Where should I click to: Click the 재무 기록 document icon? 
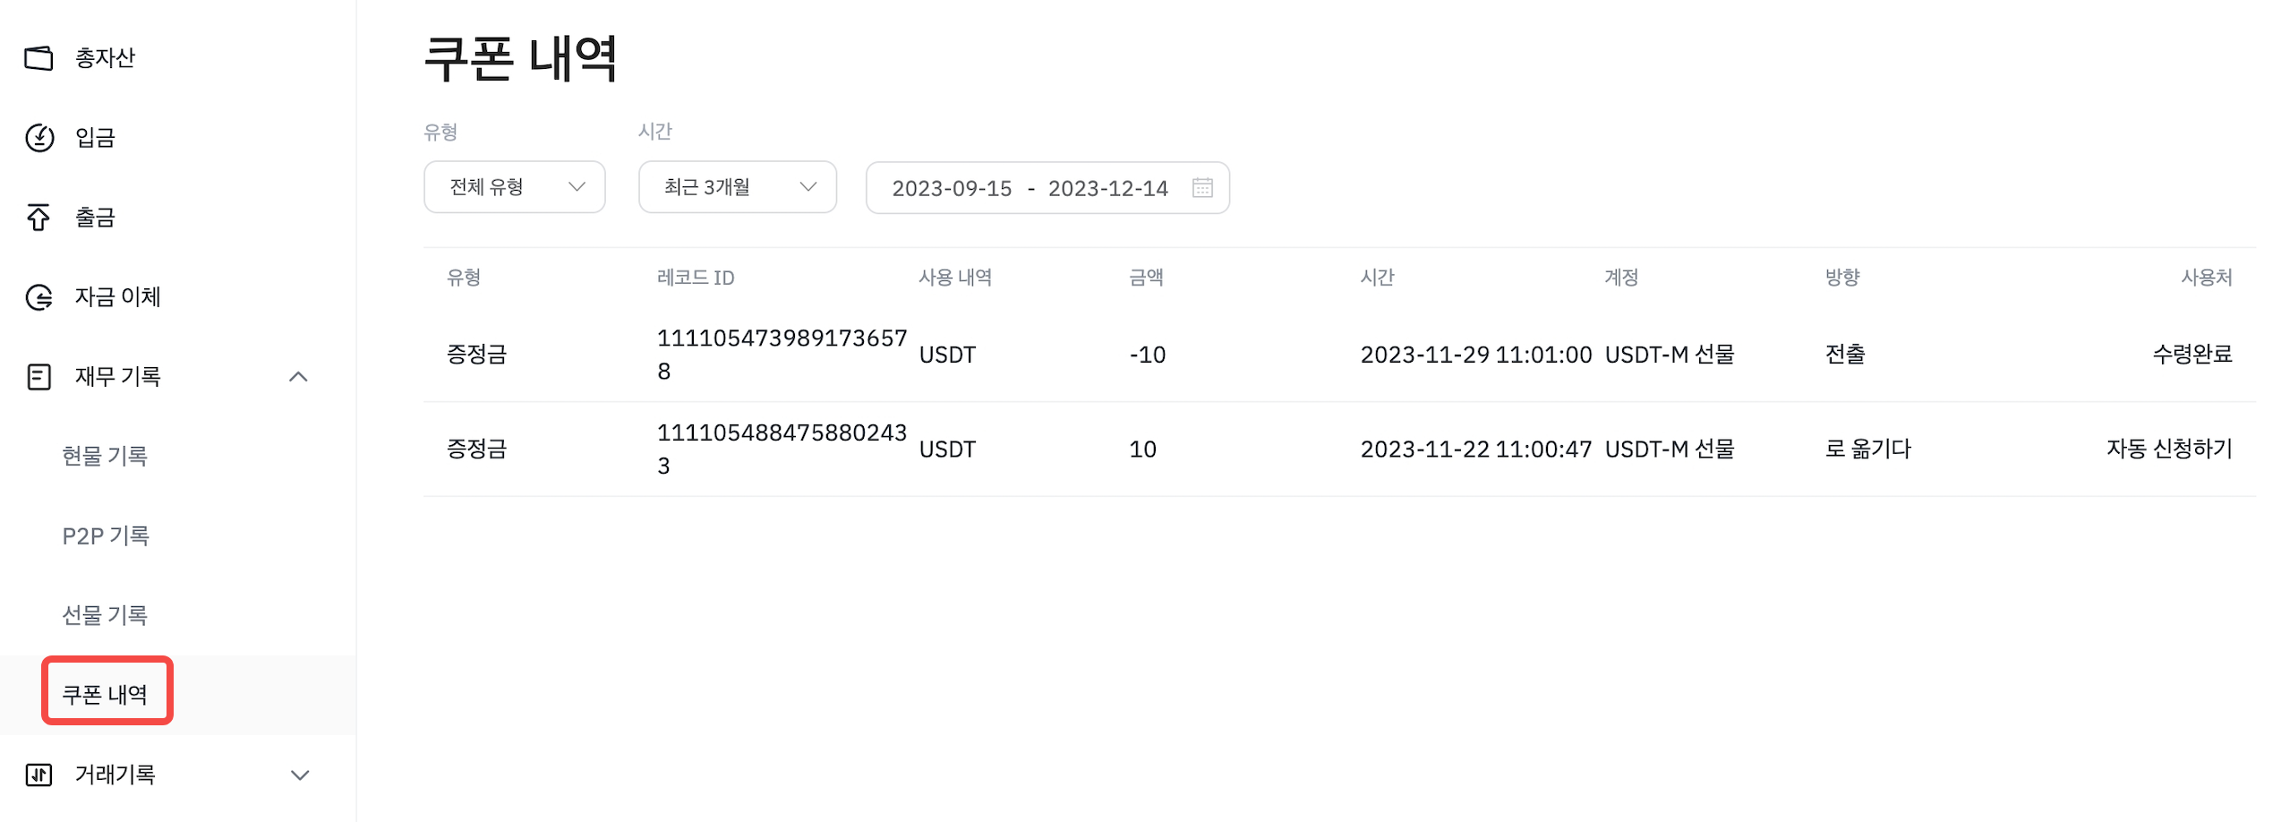(x=38, y=377)
